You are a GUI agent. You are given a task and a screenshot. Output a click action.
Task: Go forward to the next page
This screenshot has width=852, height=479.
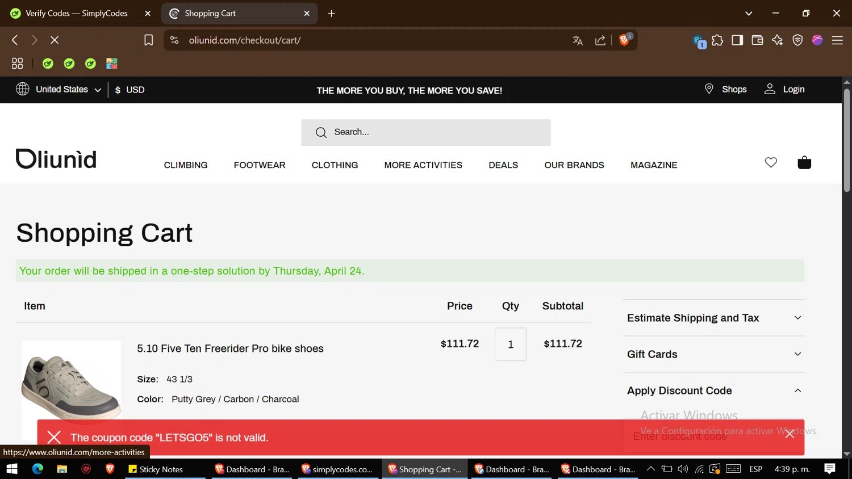point(35,40)
